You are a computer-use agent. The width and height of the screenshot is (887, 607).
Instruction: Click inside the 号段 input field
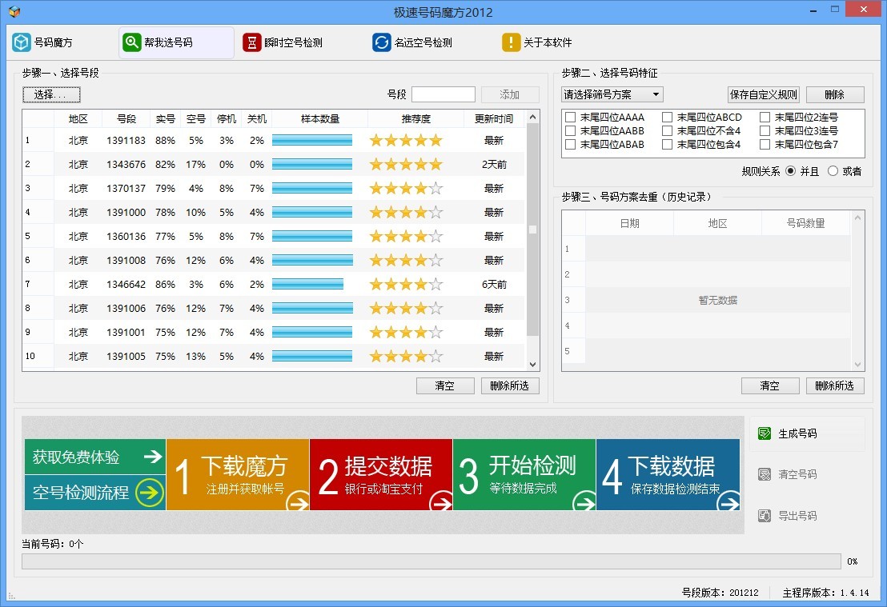coord(444,94)
